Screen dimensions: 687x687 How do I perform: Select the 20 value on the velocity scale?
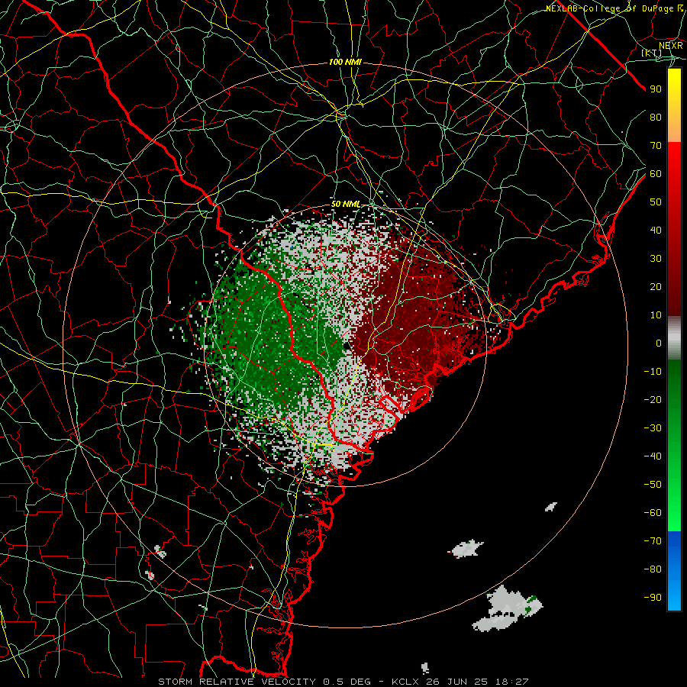click(656, 286)
